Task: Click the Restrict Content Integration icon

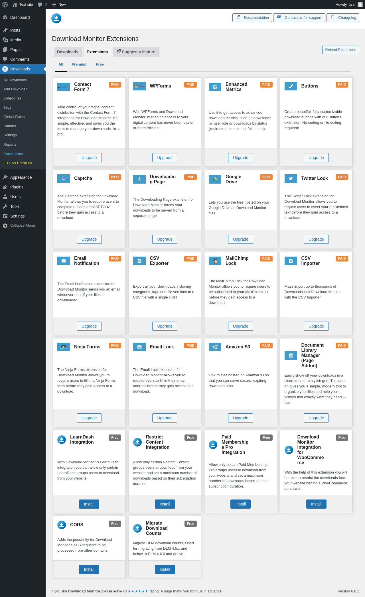Action: click(137, 442)
